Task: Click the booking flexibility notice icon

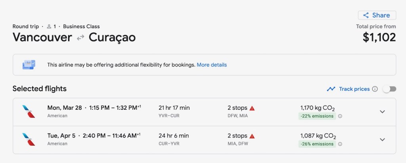Action: click(x=29, y=64)
